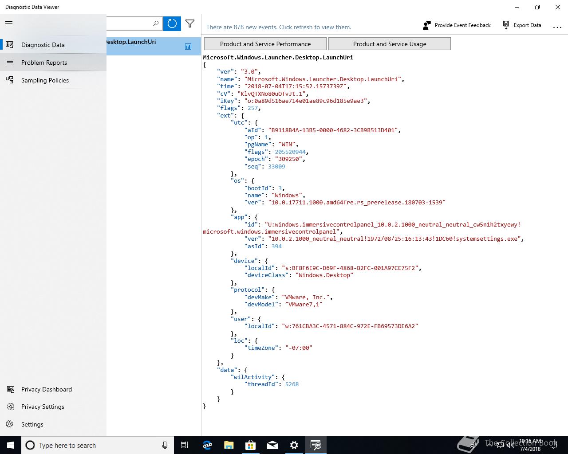
Task: Open File Explorer from taskbar
Action: 229,445
